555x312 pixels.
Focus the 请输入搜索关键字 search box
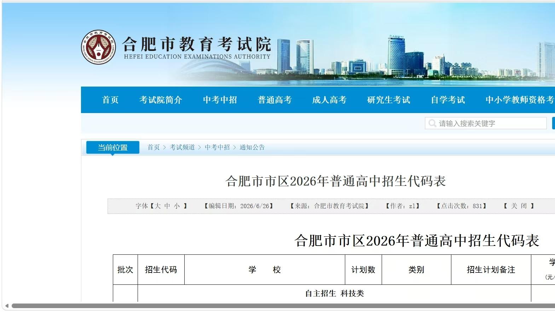(486, 123)
